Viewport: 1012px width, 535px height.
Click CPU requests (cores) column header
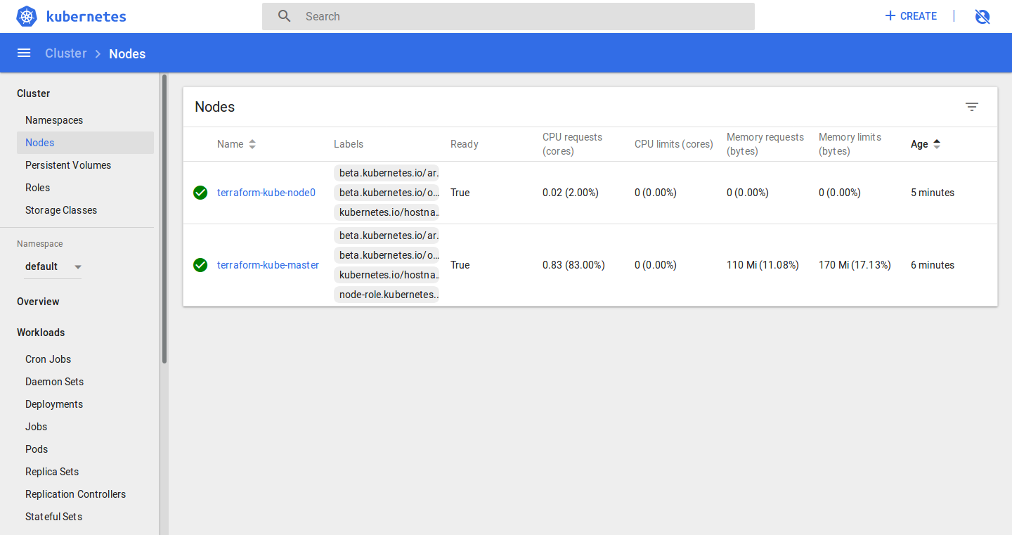pyautogui.click(x=572, y=144)
